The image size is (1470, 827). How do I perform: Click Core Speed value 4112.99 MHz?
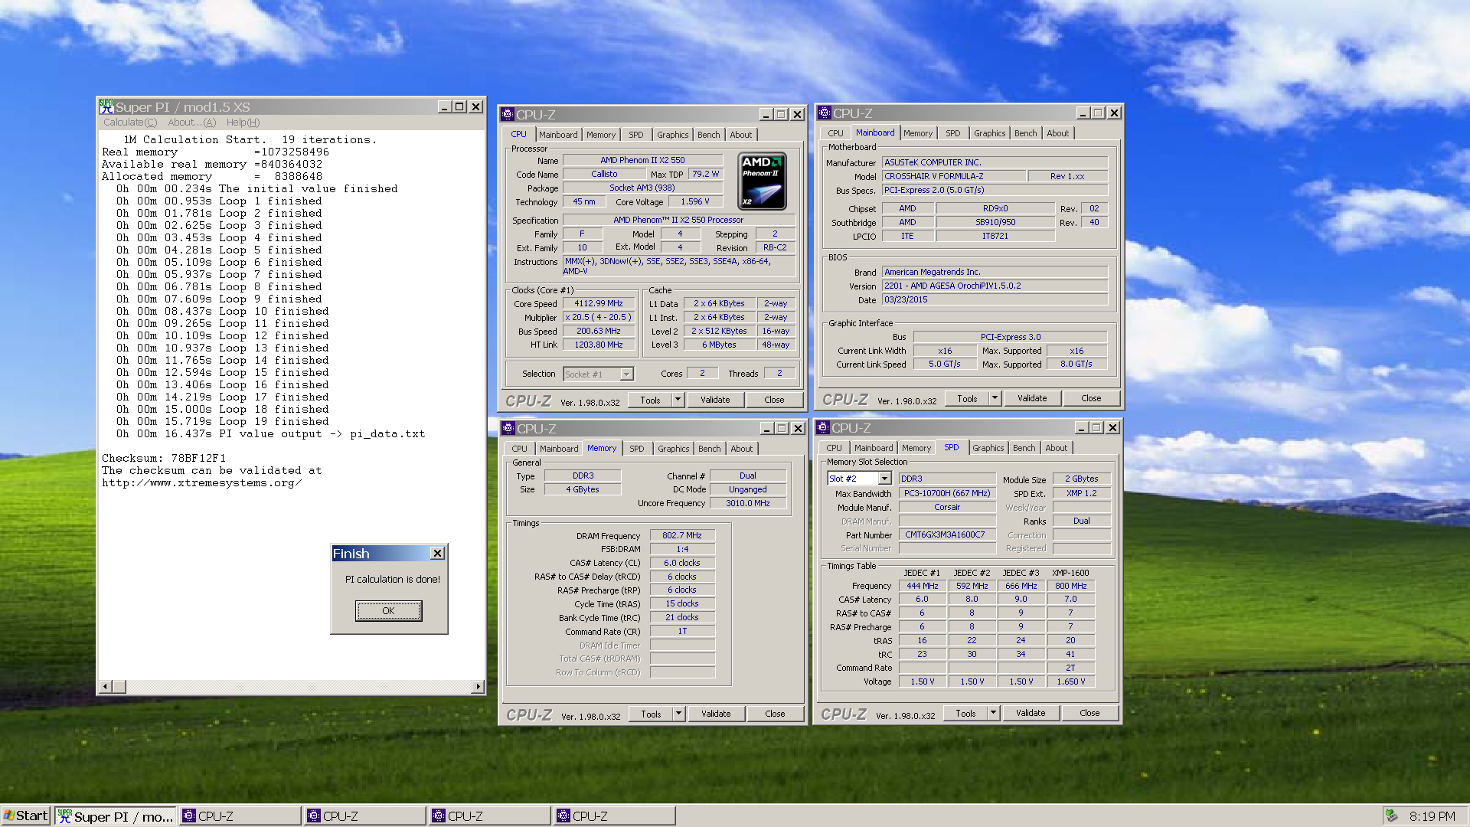[x=599, y=303]
